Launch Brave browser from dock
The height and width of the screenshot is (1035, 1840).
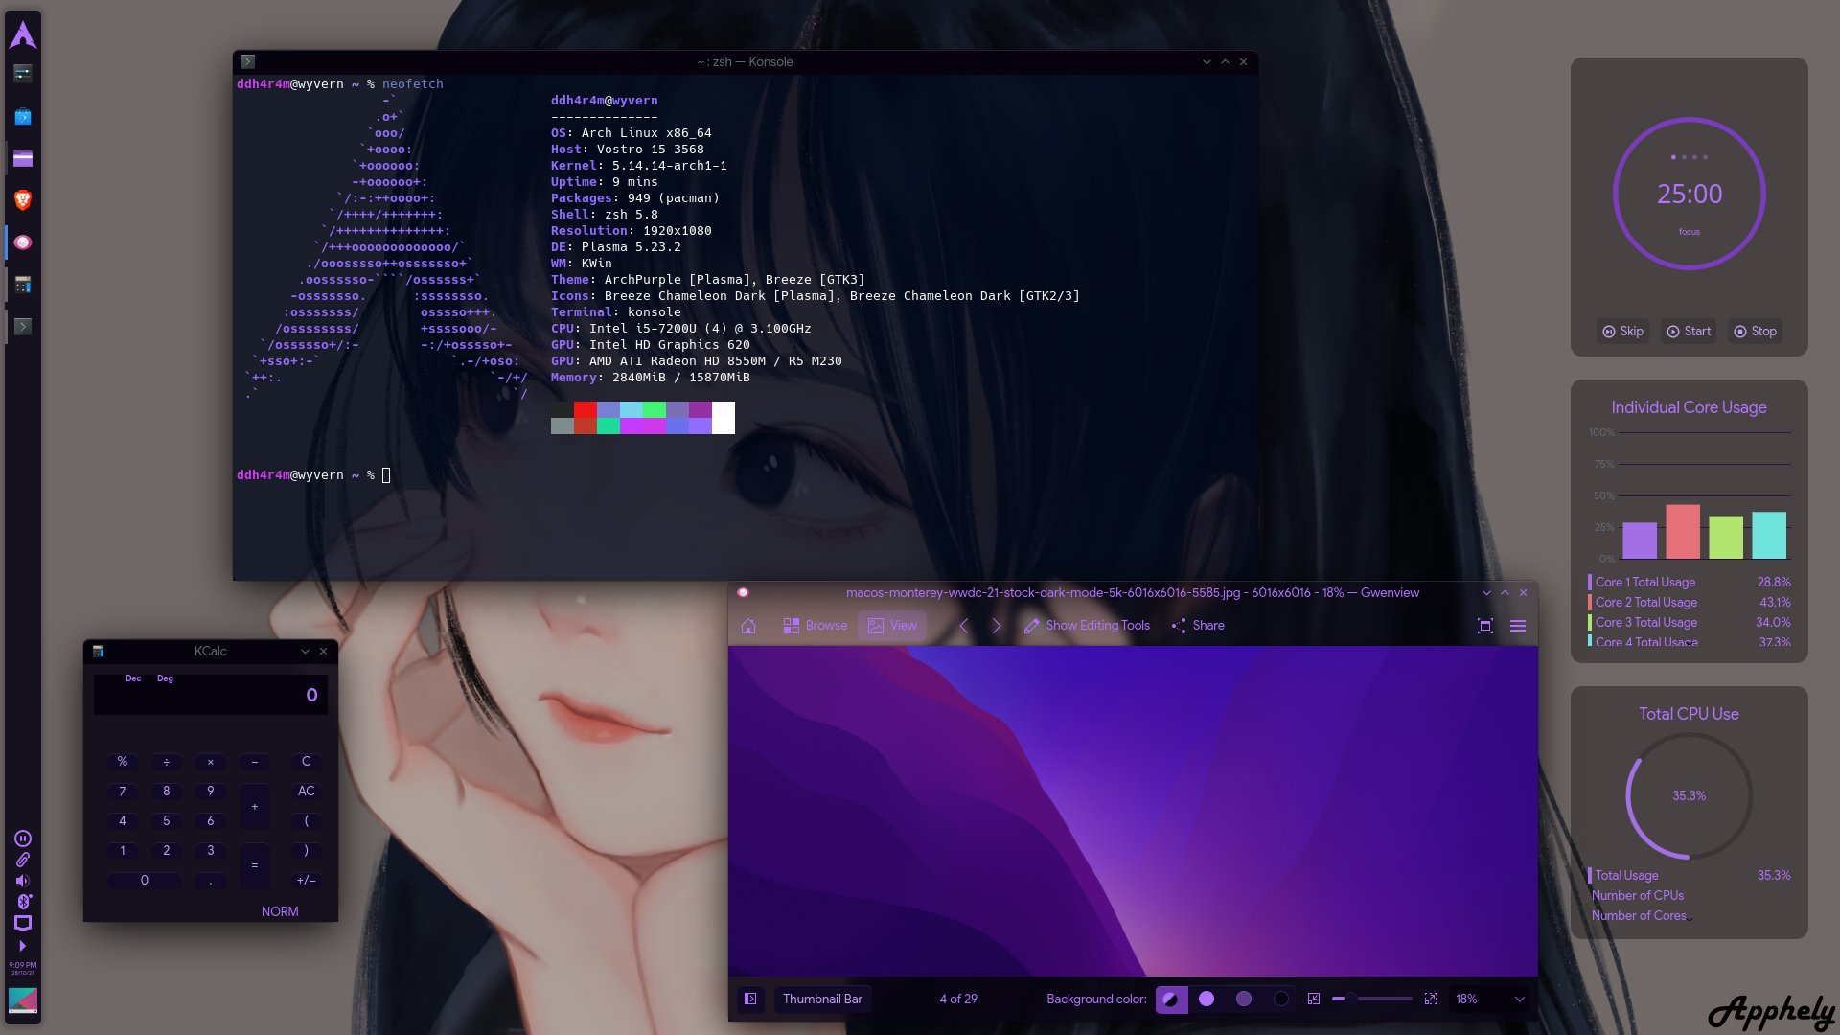(23, 200)
